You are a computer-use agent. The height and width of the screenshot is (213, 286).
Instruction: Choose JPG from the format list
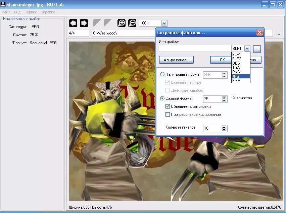pos(241,76)
